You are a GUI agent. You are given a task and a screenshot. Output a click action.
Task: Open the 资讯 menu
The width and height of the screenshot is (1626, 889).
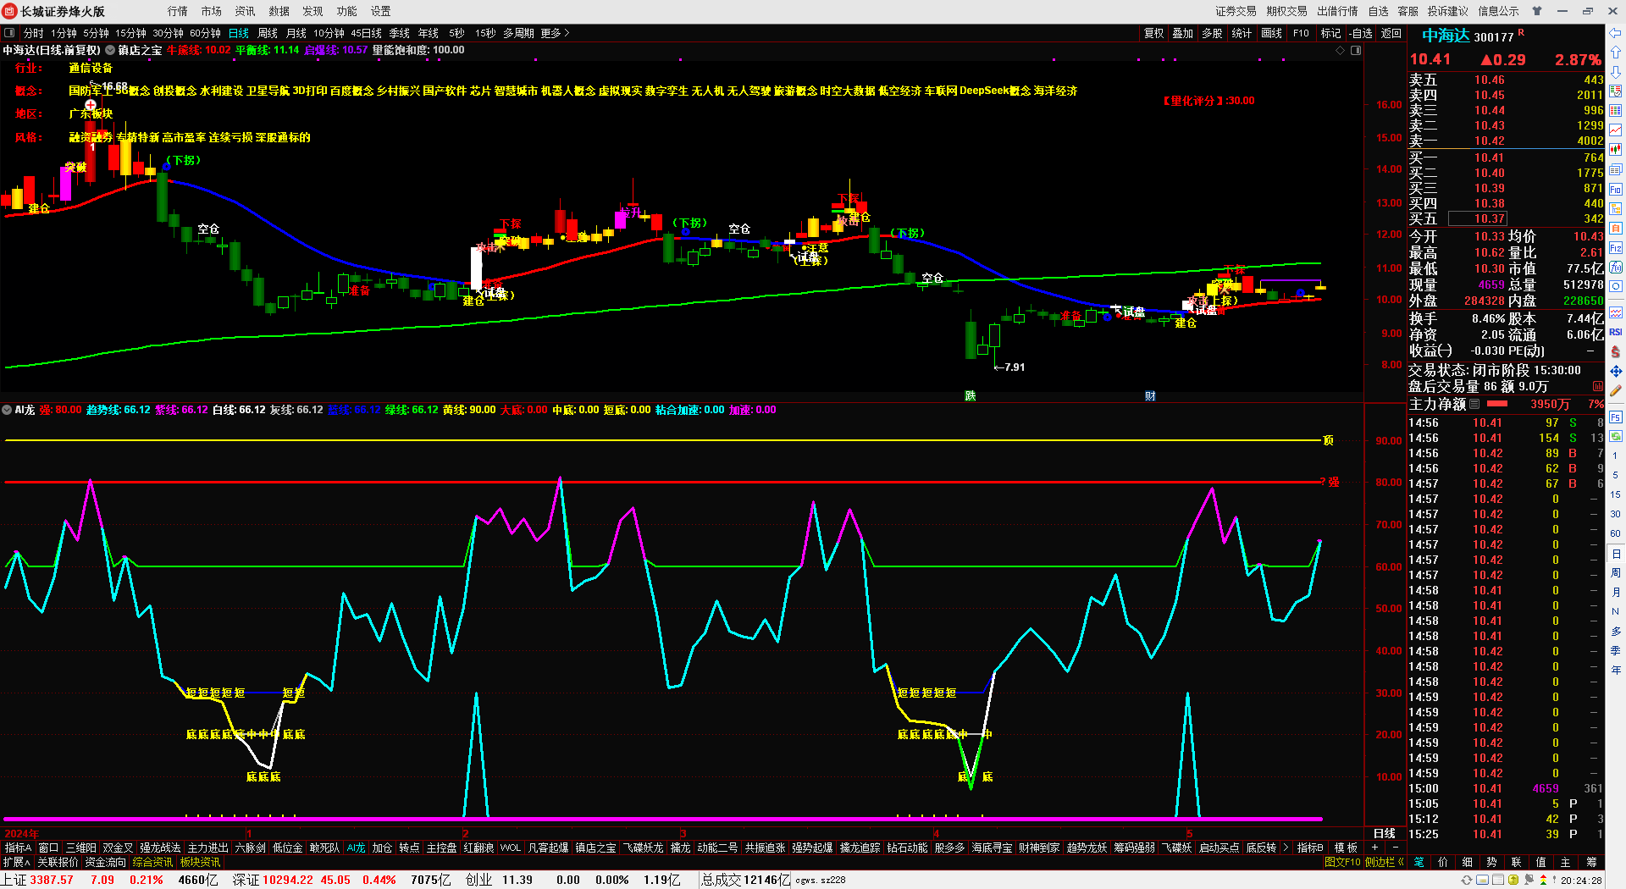click(246, 11)
